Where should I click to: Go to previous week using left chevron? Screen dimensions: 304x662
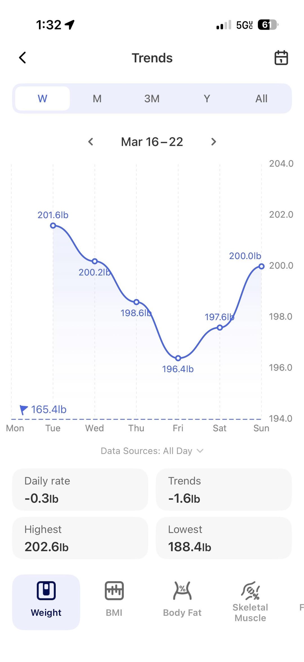(91, 142)
